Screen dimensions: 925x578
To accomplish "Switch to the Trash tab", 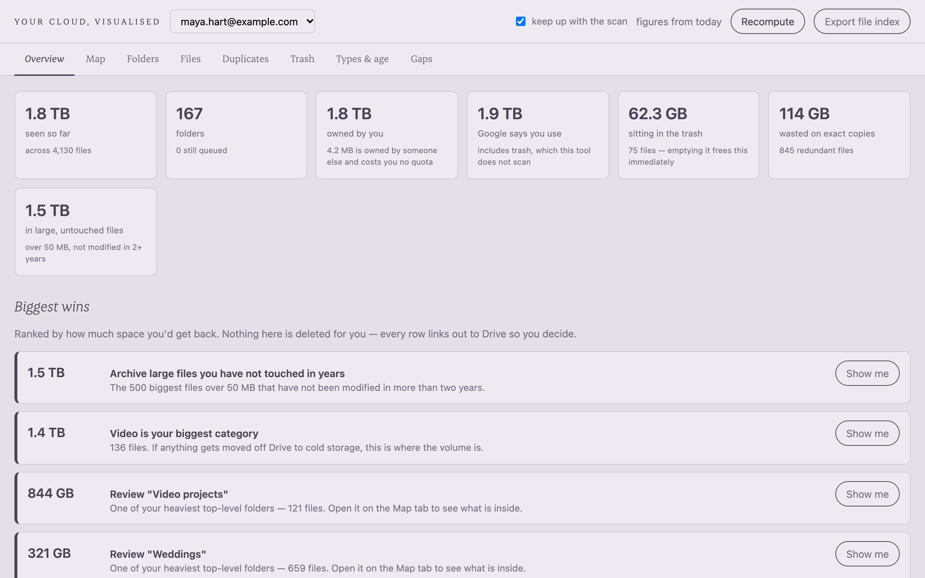I will [302, 59].
